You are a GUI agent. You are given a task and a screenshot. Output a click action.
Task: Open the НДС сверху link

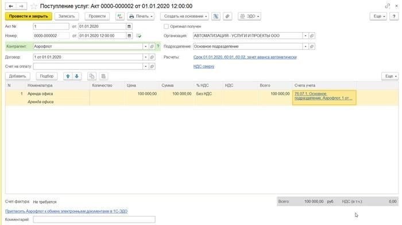click(x=204, y=67)
